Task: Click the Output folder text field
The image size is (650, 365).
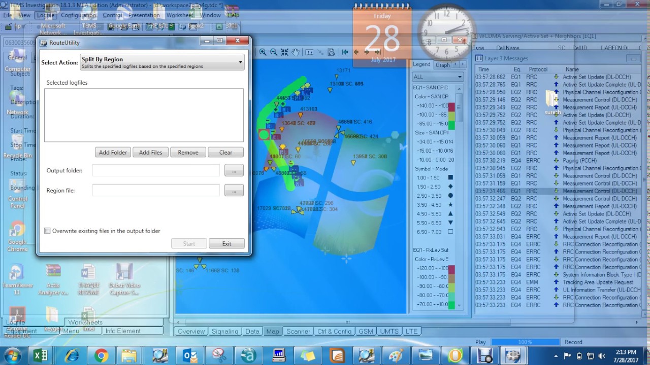Action: (156, 170)
